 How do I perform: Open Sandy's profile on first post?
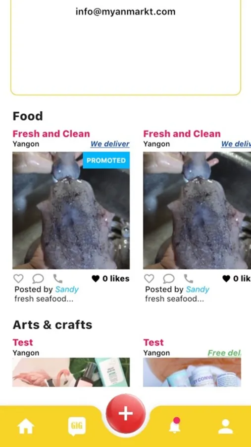click(67, 290)
